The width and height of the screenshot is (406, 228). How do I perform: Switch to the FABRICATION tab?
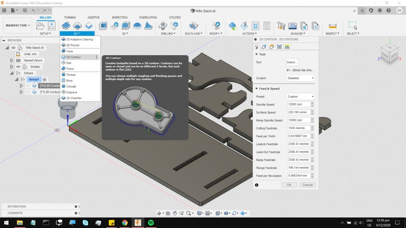[x=148, y=17]
